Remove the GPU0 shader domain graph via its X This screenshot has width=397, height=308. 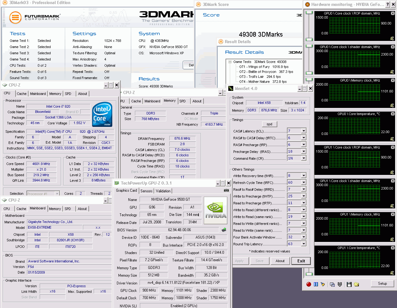393,47
